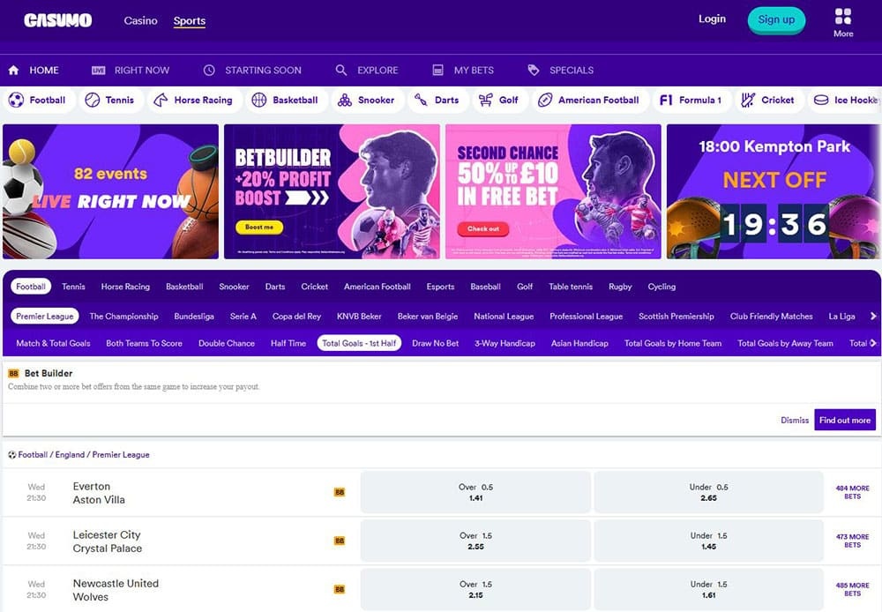Click the Bet Builder BB header icon
Screen dimensions: 882x612
(13, 374)
